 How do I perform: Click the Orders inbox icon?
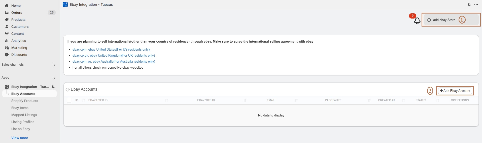(x=7, y=13)
